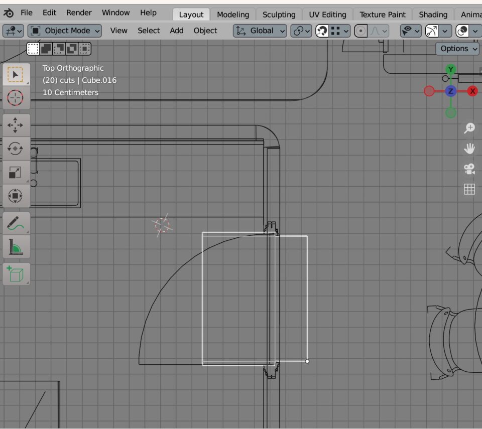Activate the Annotate pencil tool
This screenshot has width=482, height=429.
[16, 223]
